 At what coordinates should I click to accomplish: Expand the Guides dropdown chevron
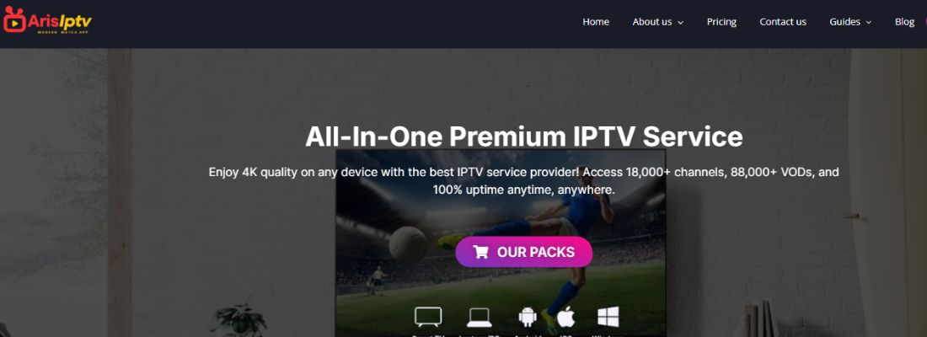[x=869, y=23]
